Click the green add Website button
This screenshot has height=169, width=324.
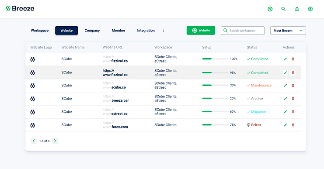[x=201, y=30]
